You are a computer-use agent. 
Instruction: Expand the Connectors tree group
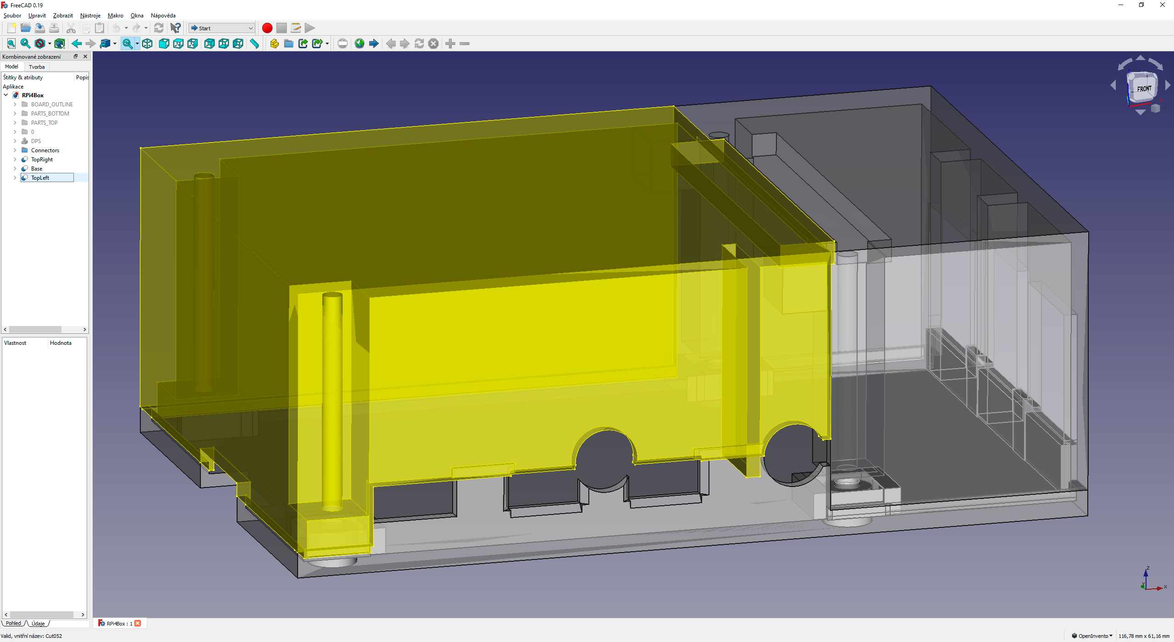(15, 150)
